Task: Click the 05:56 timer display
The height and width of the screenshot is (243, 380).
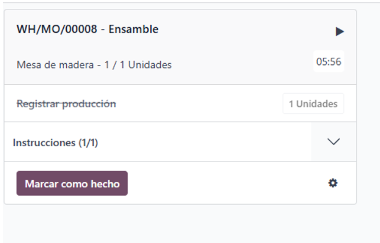Action: [329, 61]
